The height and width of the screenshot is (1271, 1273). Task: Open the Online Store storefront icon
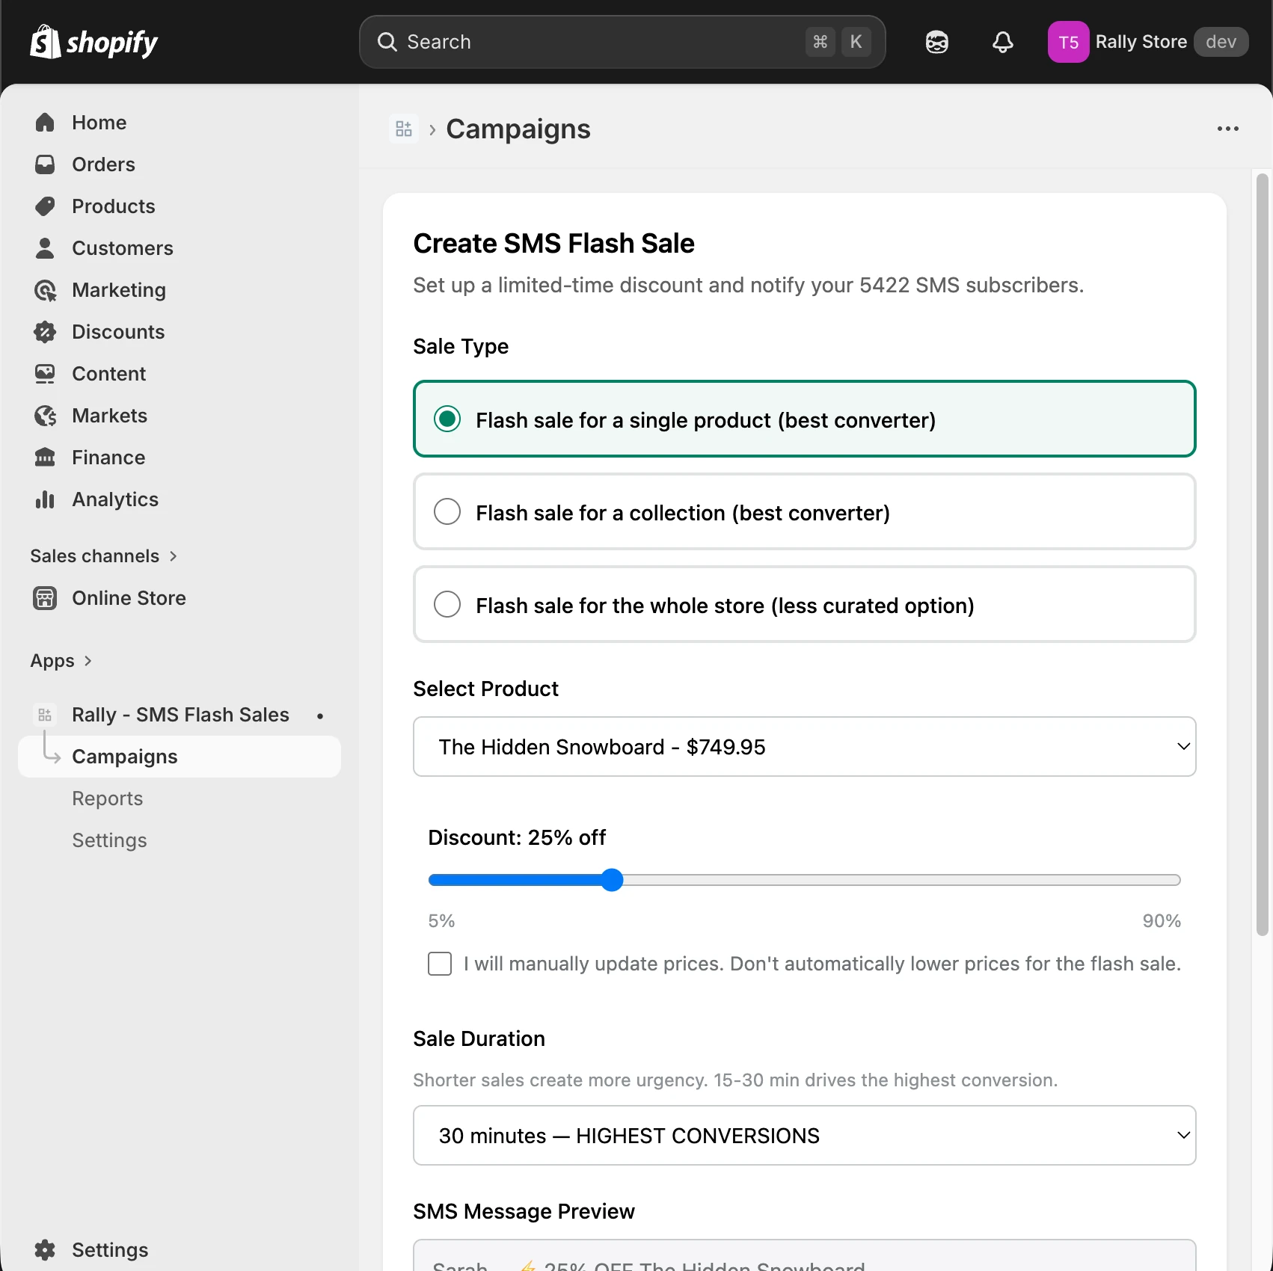pyautogui.click(x=45, y=598)
